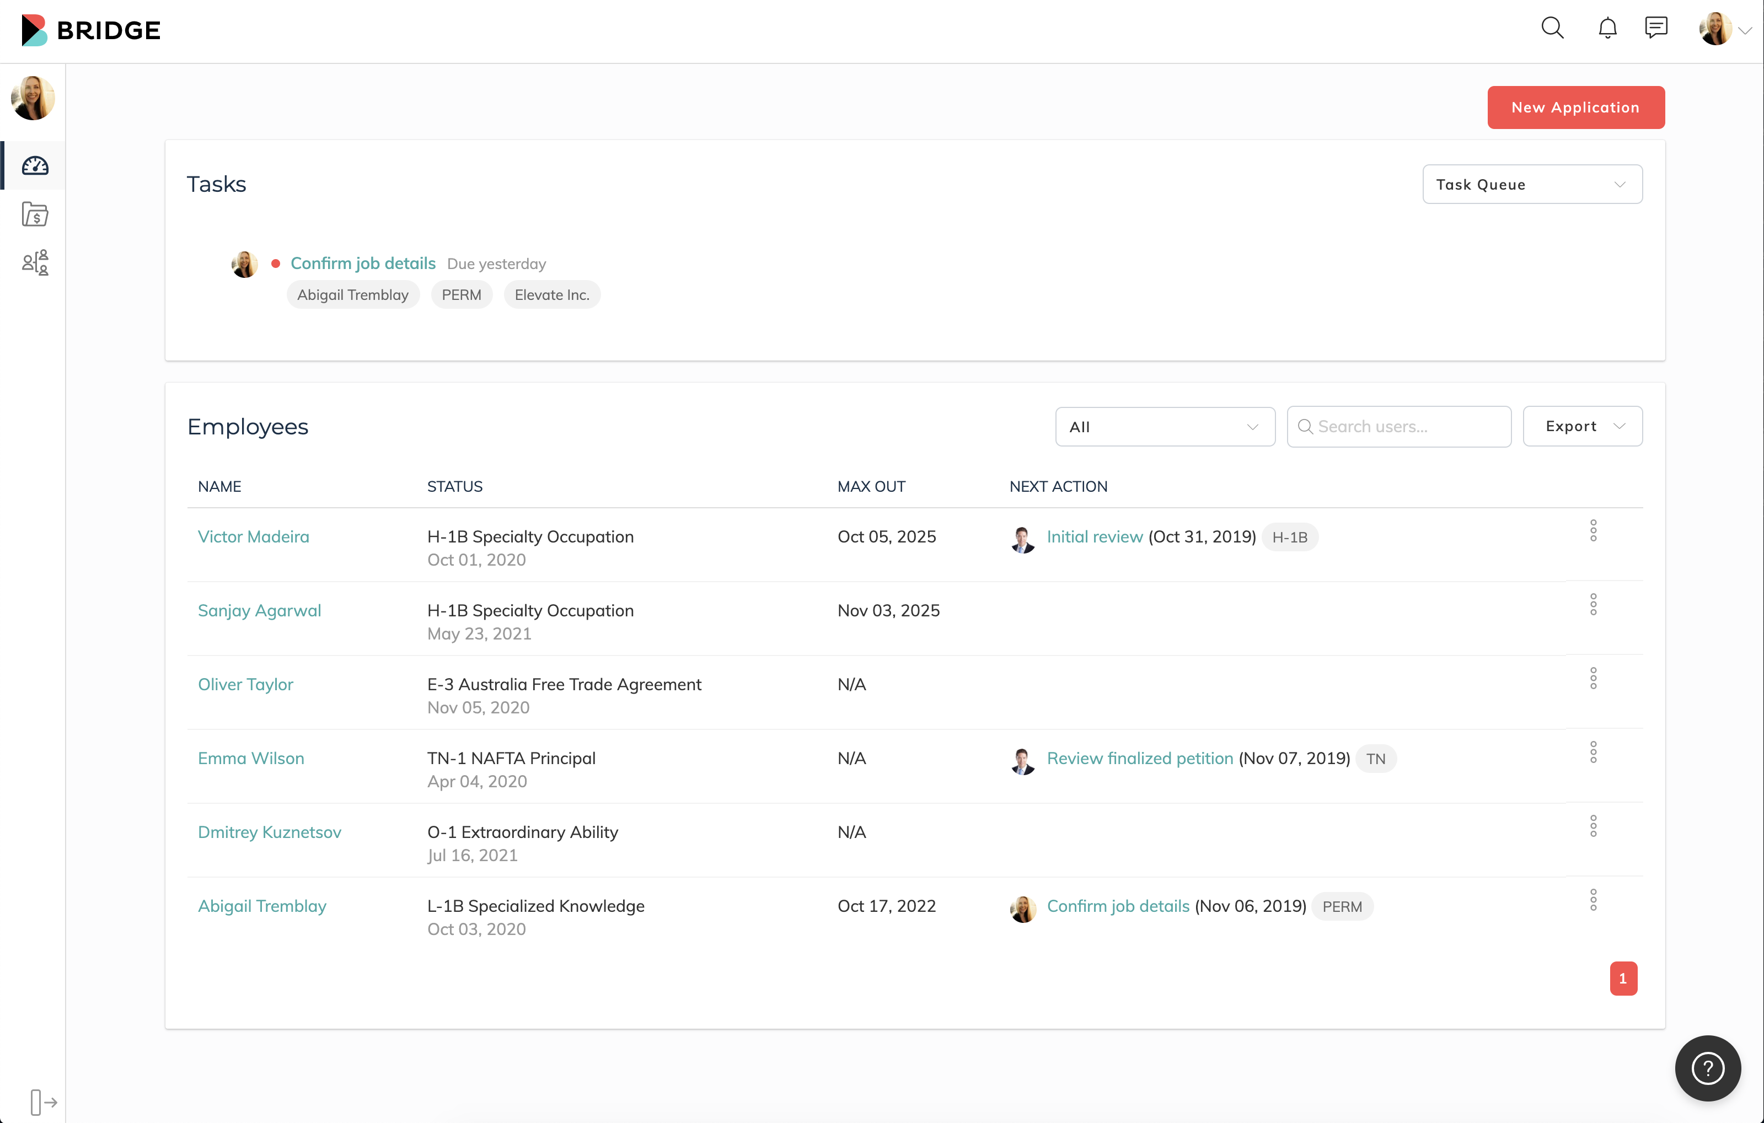Open the more options menu for Abigail Tremblay
Viewport: 1764px width, 1123px height.
(1593, 900)
